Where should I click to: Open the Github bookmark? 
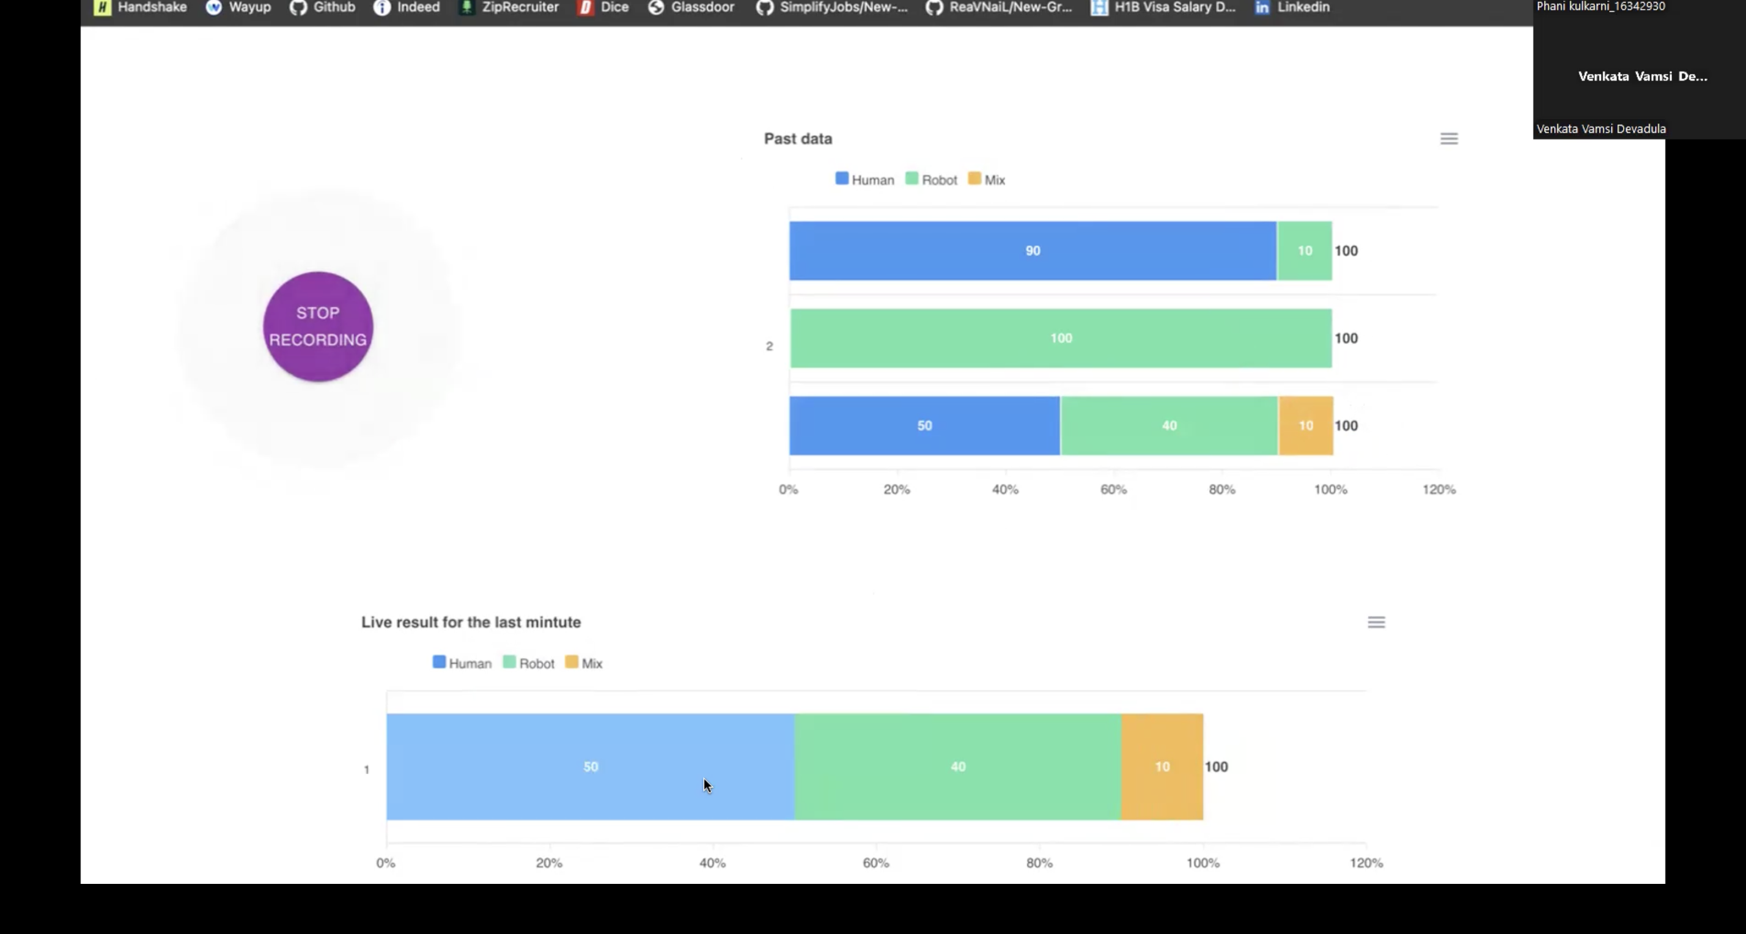tap(323, 7)
